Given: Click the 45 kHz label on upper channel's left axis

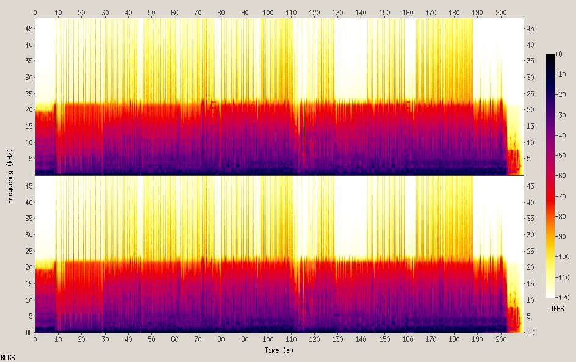Looking at the screenshot, I should click(27, 29).
